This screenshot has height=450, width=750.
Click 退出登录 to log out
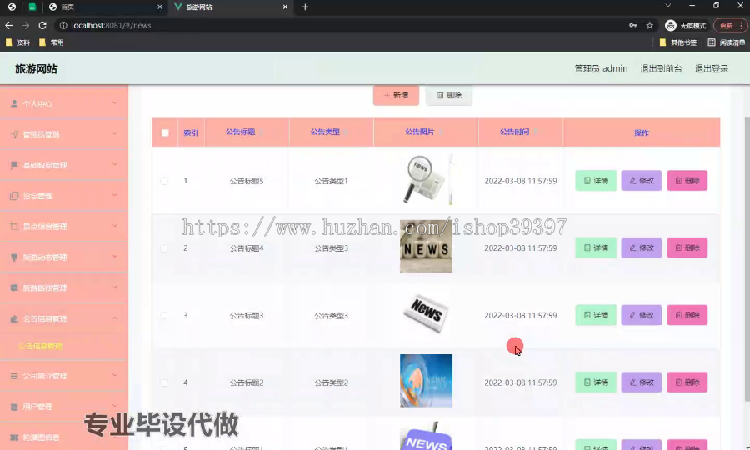tap(712, 68)
